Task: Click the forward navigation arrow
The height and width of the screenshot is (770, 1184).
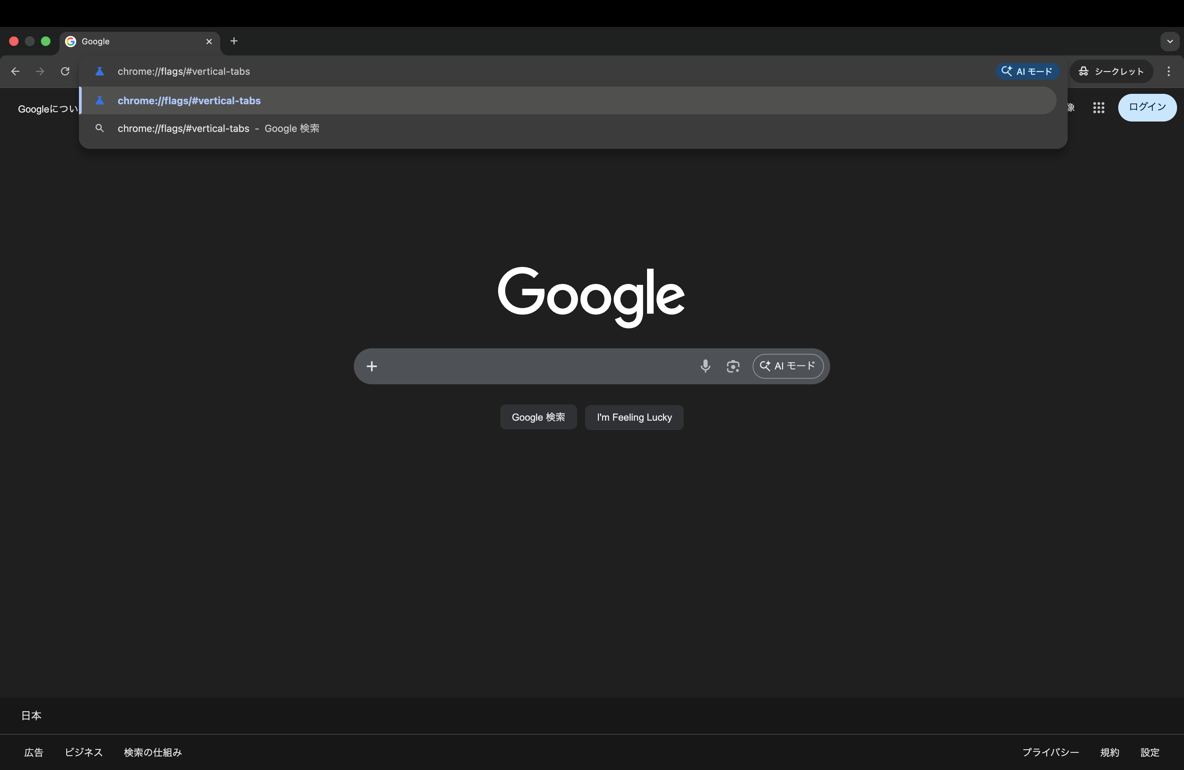Action: [40, 71]
